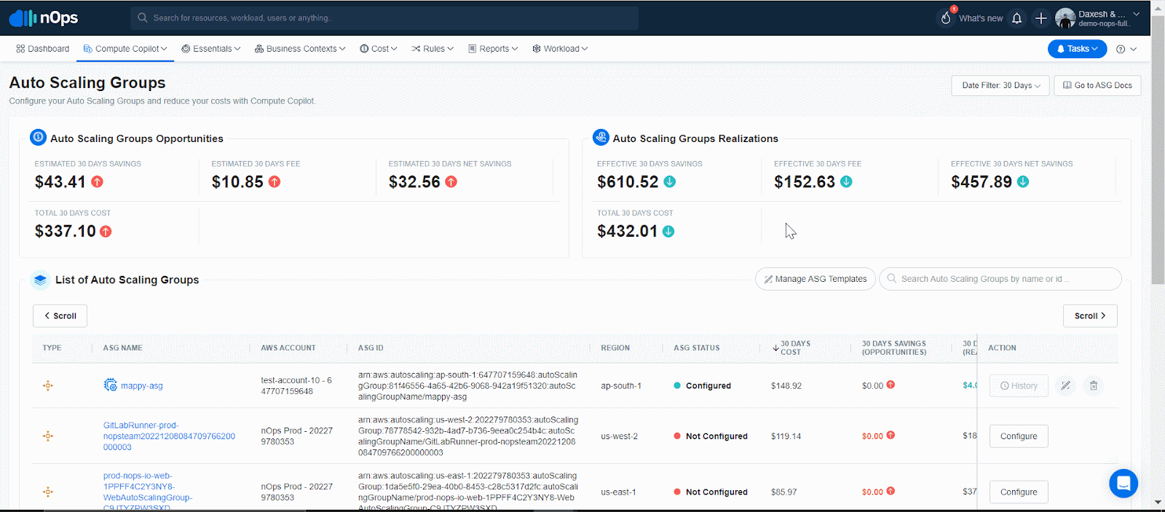Go to the Dashboard tab

tap(43, 49)
